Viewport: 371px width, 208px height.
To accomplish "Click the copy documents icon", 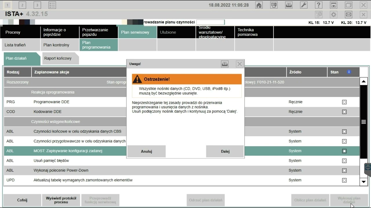I will click(319, 14).
